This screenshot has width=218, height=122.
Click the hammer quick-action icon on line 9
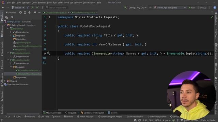[49, 53]
